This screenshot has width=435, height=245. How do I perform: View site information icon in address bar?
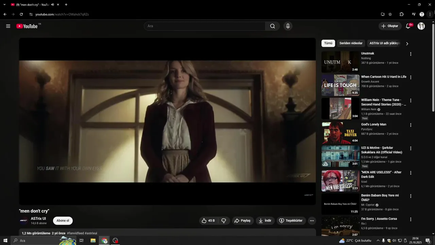coord(31,14)
